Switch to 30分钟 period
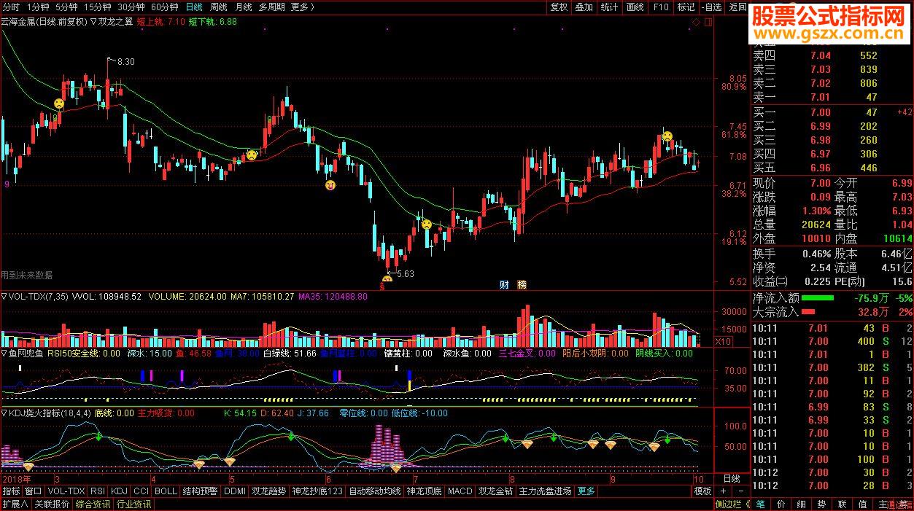The width and height of the screenshot is (914, 511). (x=131, y=7)
